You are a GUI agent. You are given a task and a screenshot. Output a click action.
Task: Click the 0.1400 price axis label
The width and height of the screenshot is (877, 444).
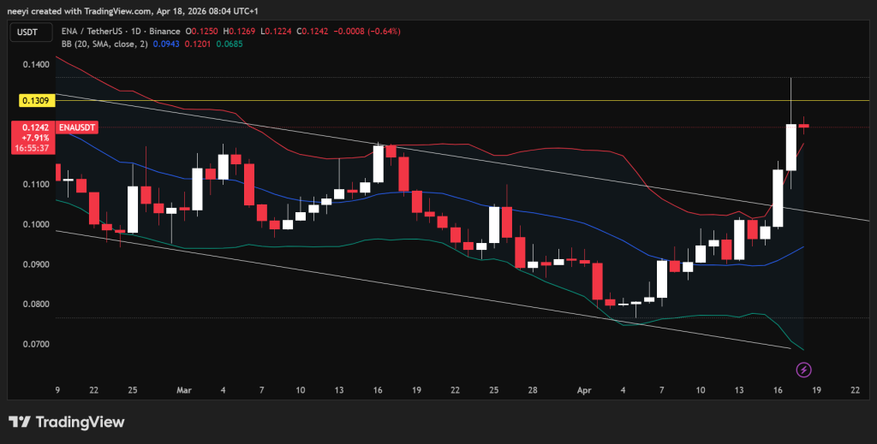(x=35, y=64)
